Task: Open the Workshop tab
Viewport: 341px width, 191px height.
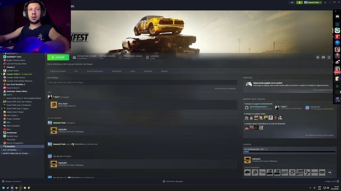Action: 148,71
